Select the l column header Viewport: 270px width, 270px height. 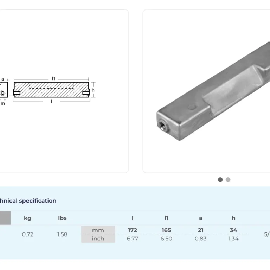(x=133, y=218)
